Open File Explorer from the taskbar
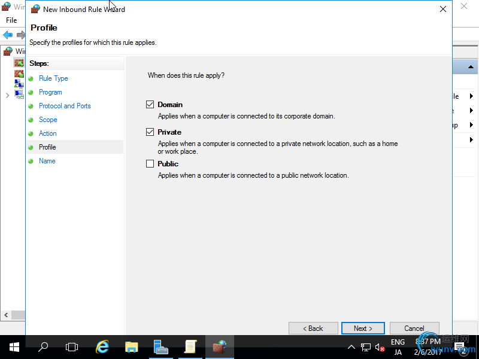Viewport: 479px width, 359px height. tap(132, 347)
